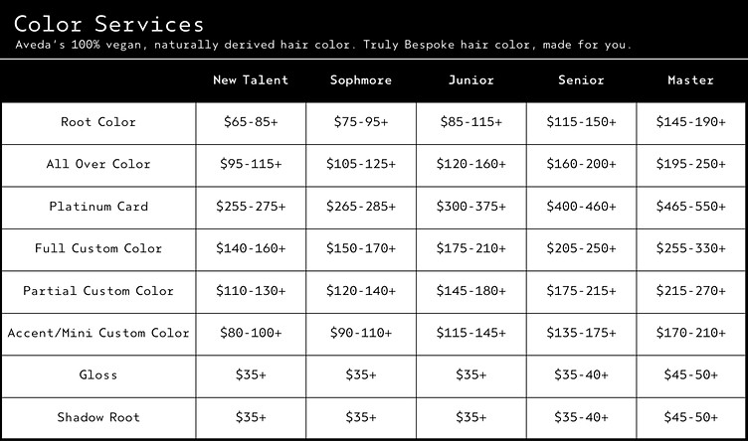This screenshot has height=441, width=748.
Task: Click the Aveda vegan hair color subtitle
Action: [x=323, y=46]
